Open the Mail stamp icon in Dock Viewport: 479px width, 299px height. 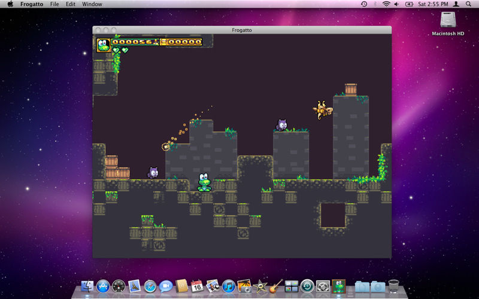(134, 286)
